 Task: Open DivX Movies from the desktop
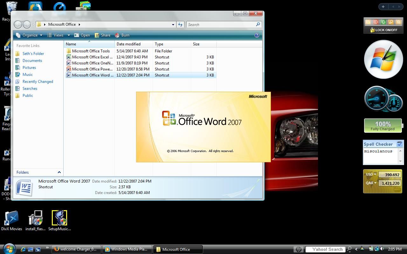12,218
